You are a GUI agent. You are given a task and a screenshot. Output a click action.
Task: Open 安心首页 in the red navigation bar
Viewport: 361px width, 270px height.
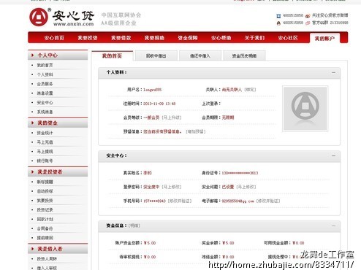click(x=54, y=38)
